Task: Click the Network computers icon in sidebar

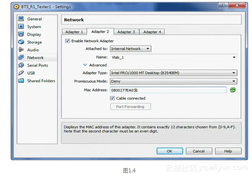Action: pos(21,57)
